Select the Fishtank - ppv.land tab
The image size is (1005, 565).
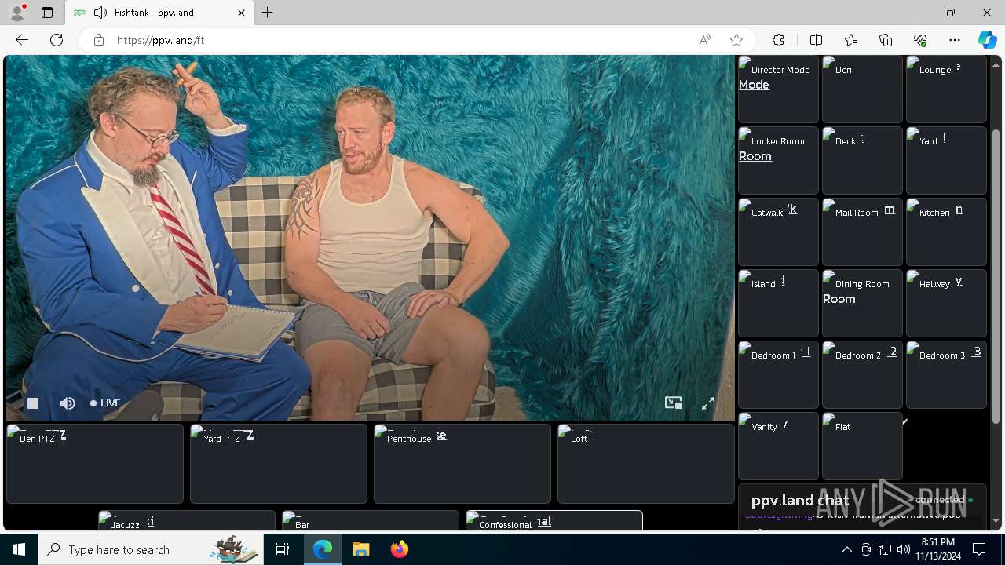tap(159, 13)
